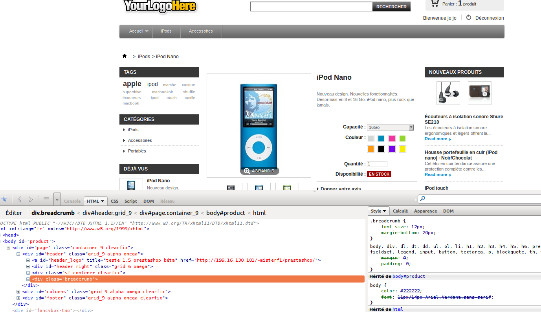This screenshot has width=541, height=312.
Task: Select the blue color swatch
Action: (x=381, y=138)
